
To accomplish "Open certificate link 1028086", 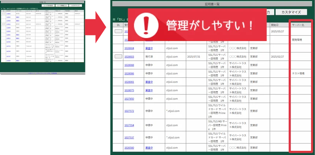I will coord(129,73).
